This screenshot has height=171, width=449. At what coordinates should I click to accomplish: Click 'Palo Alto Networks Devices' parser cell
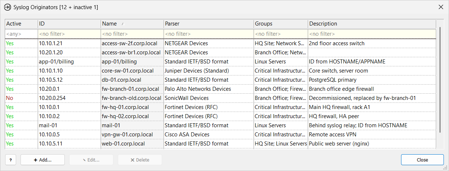click(209, 89)
